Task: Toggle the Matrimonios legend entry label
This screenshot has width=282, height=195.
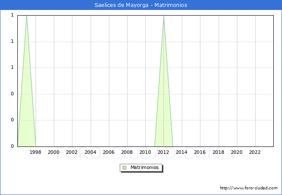Action: click(145, 168)
